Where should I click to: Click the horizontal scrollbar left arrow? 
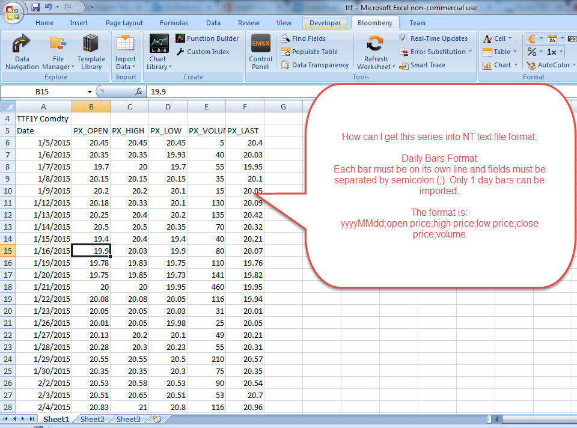point(496,419)
